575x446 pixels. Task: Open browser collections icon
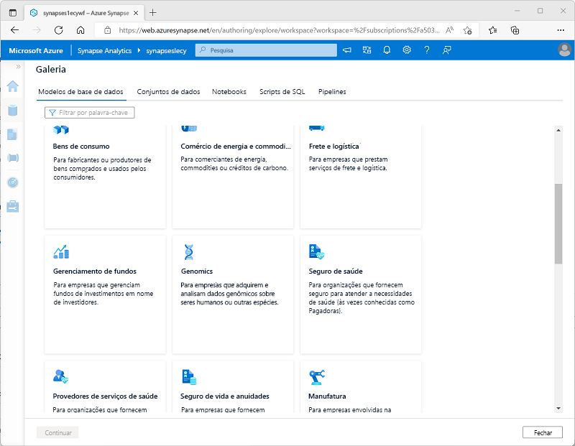(x=515, y=30)
